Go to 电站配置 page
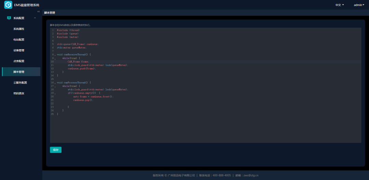Screen dimensions: 369x180 pos(19,40)
